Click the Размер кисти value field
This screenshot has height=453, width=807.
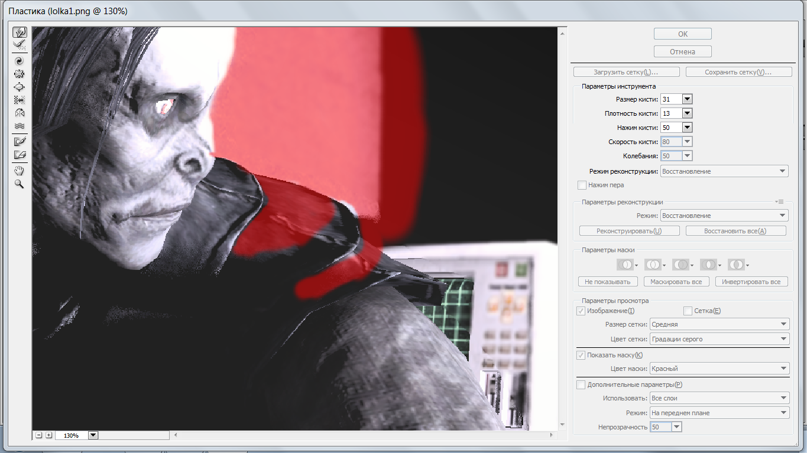click(x=671, y=99)
